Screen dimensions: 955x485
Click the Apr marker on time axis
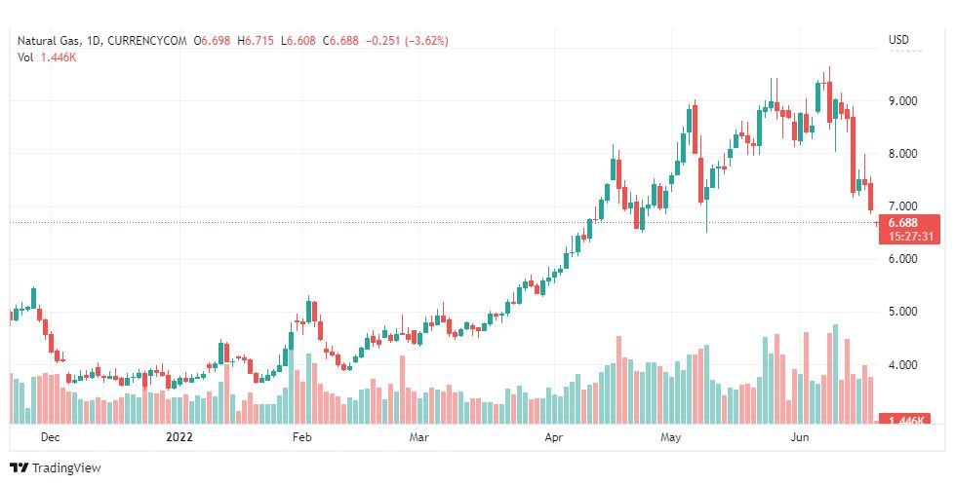tap(554, 437)
